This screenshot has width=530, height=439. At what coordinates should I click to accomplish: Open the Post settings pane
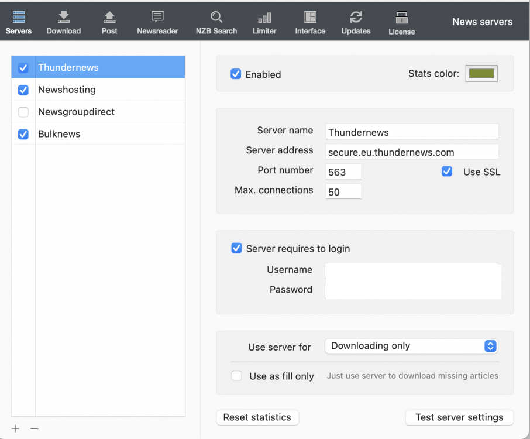pos(109,23)
